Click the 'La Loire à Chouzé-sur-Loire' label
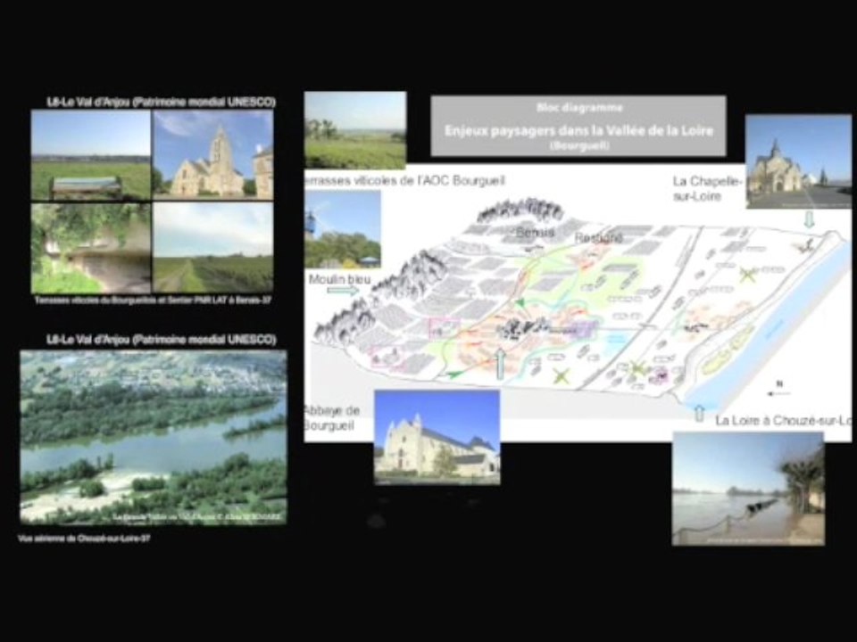The height and width of the screenshot is (642, 857). coord(784,421)
